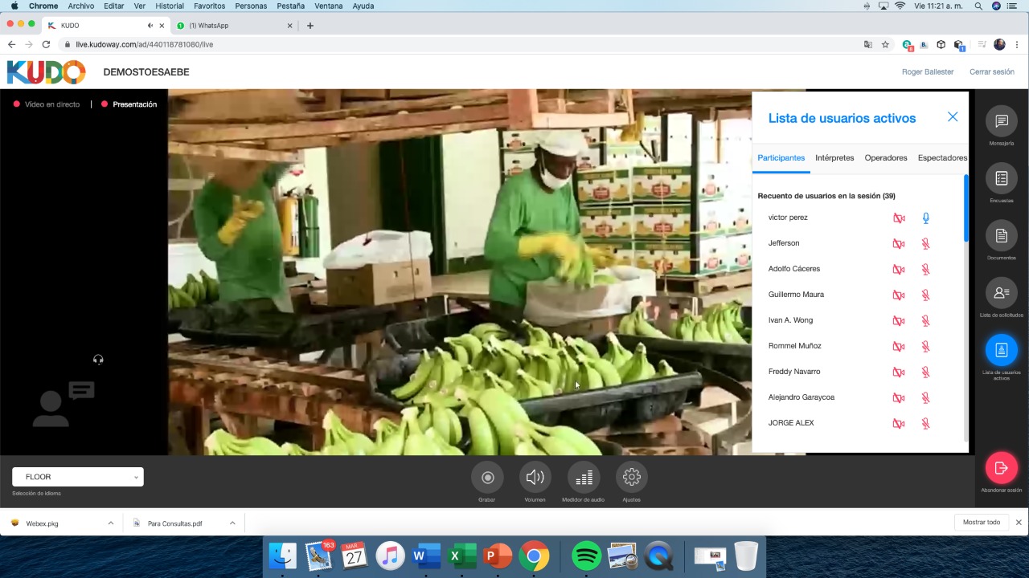The height and width of the screenshot is (578, 1029).
Task: Open Lista de solicitudes icon
Action: point(1001,293)
